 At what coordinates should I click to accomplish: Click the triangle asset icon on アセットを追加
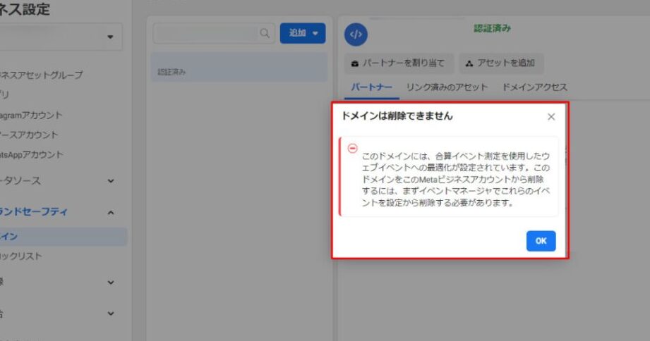[x=469, y=63]
